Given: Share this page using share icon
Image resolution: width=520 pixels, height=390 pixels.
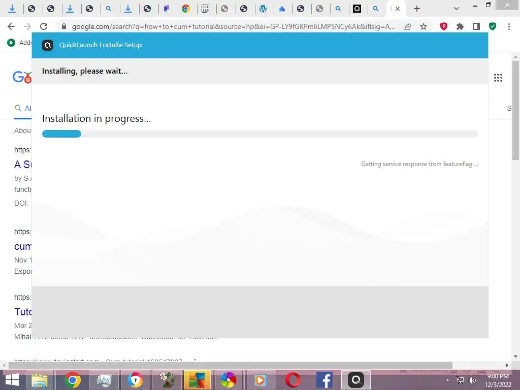Looking at the screenshot, I should tap(407, 26).
